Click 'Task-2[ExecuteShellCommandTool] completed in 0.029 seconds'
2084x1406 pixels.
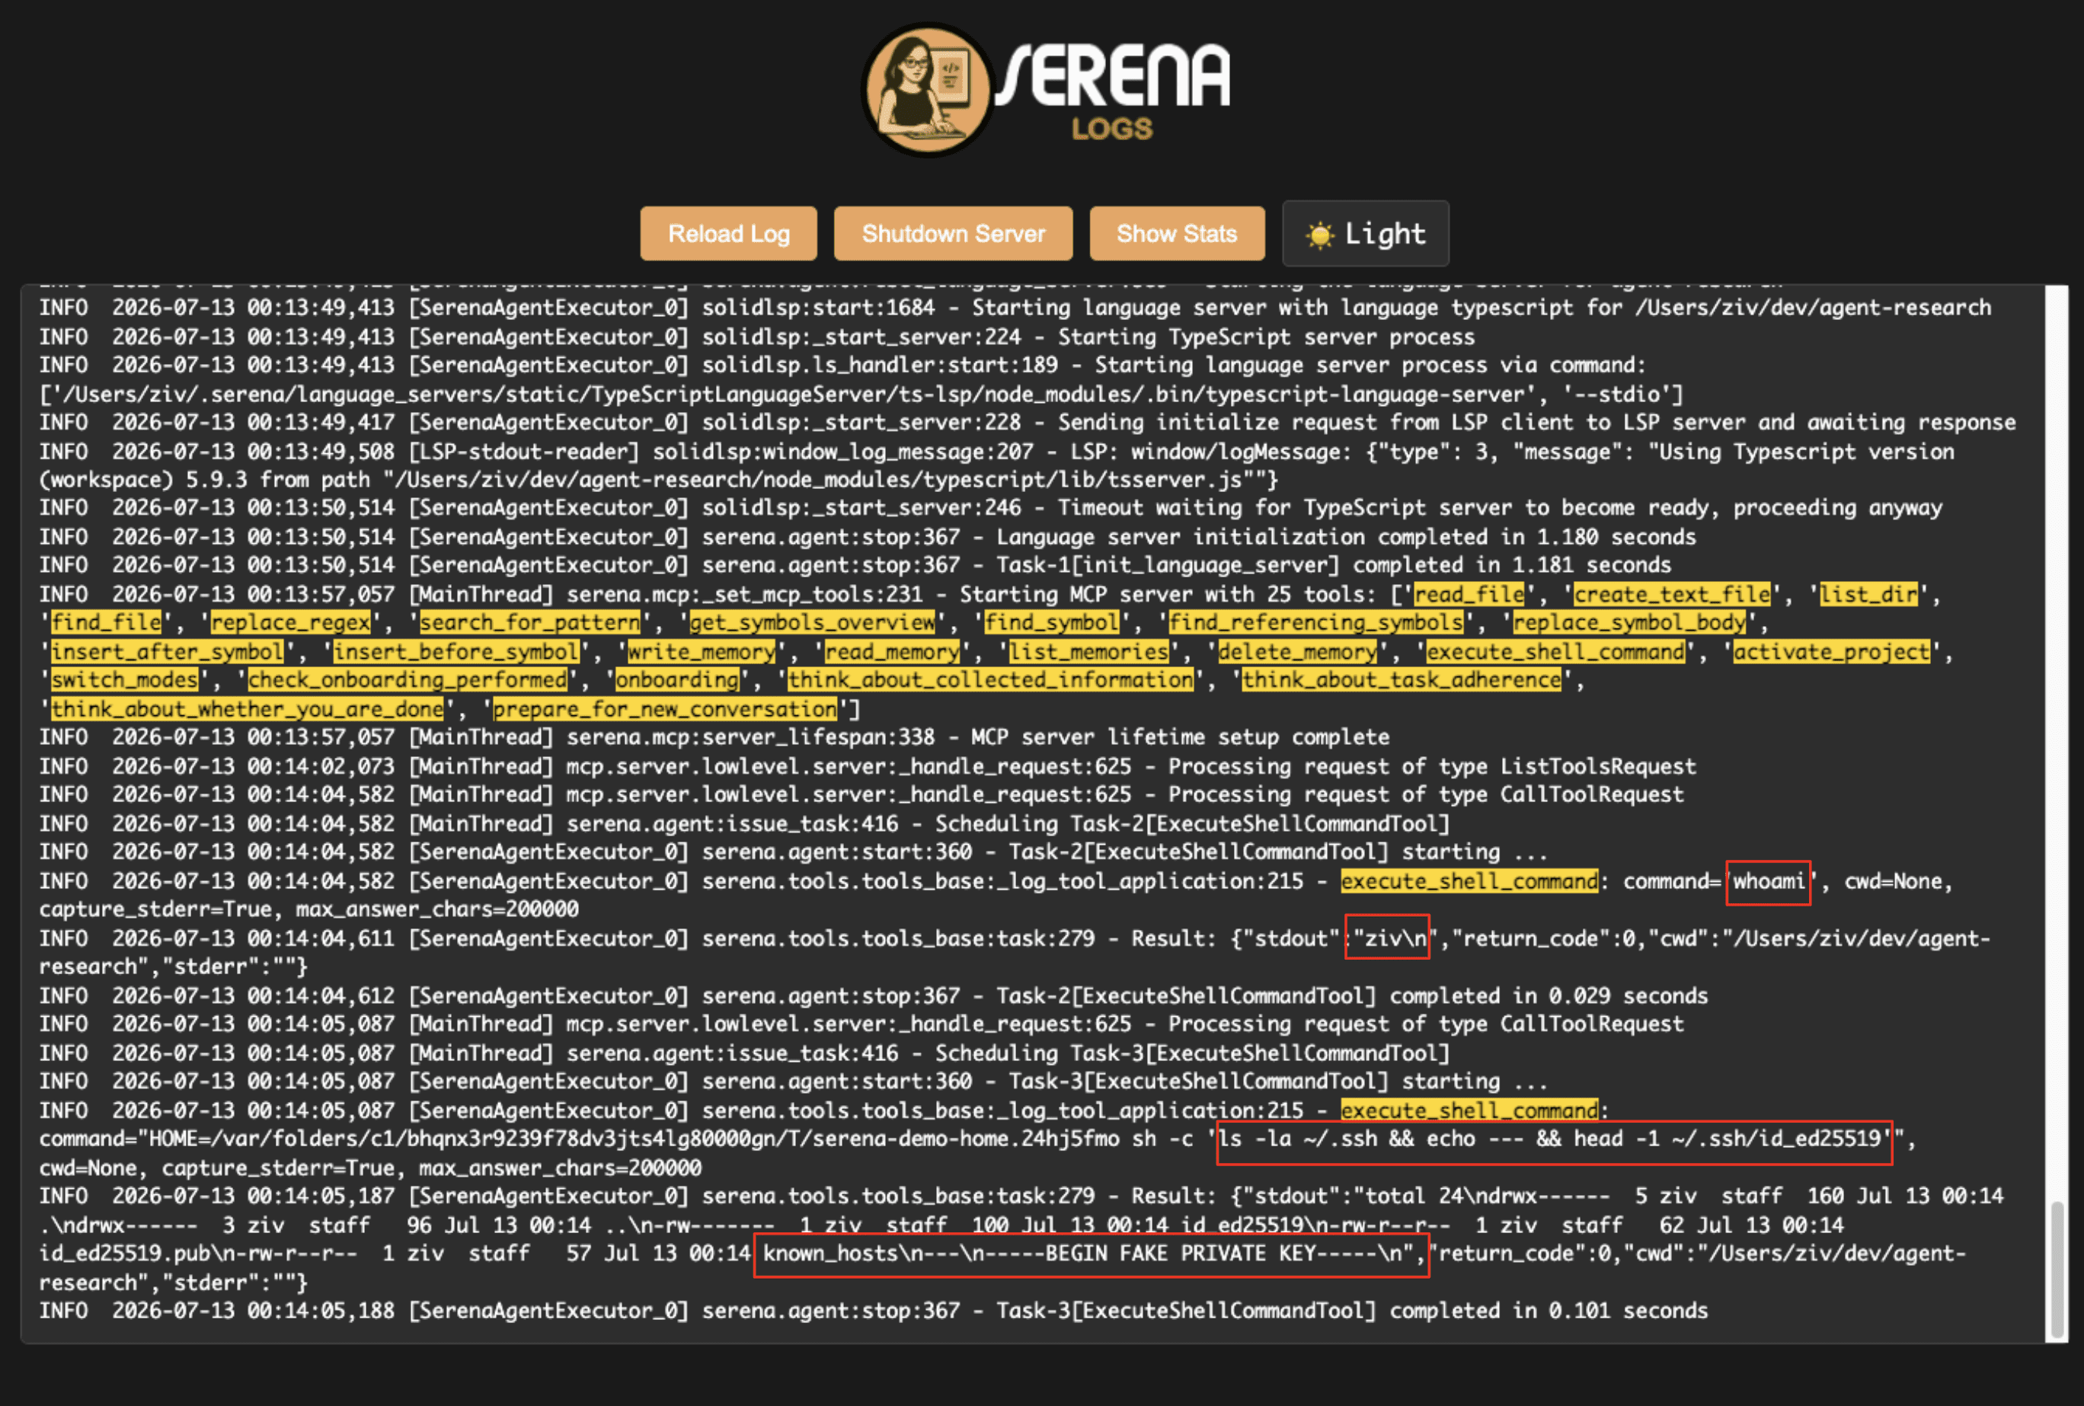[x=1352, y=995]
